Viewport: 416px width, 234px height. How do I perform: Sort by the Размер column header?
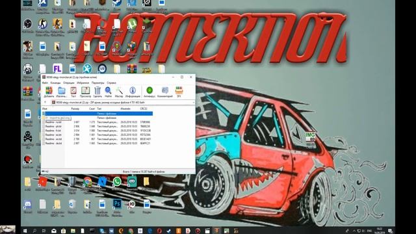coord(75,109)
